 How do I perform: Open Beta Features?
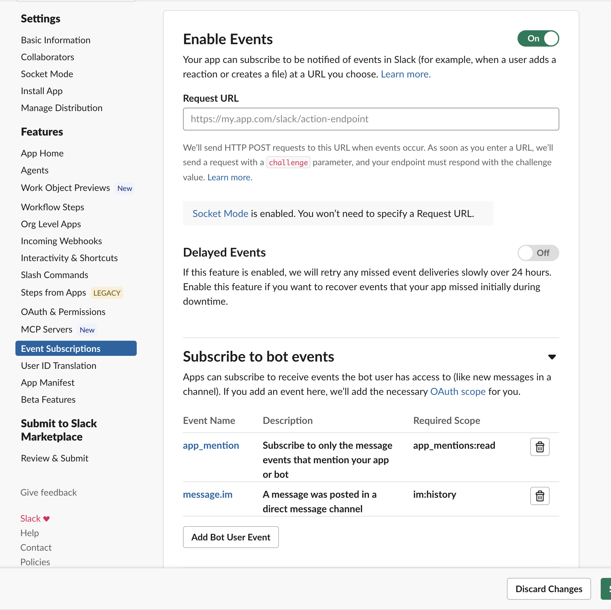[x=48, y=400]
